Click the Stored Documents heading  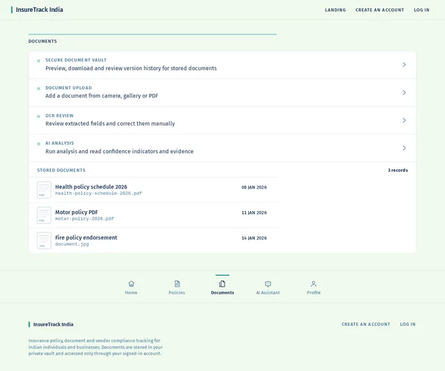(x=61, y=170)
